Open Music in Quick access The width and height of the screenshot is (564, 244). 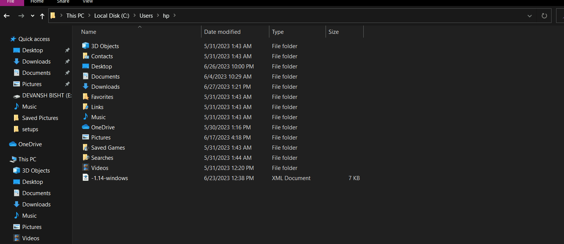[x=29, y=107]
